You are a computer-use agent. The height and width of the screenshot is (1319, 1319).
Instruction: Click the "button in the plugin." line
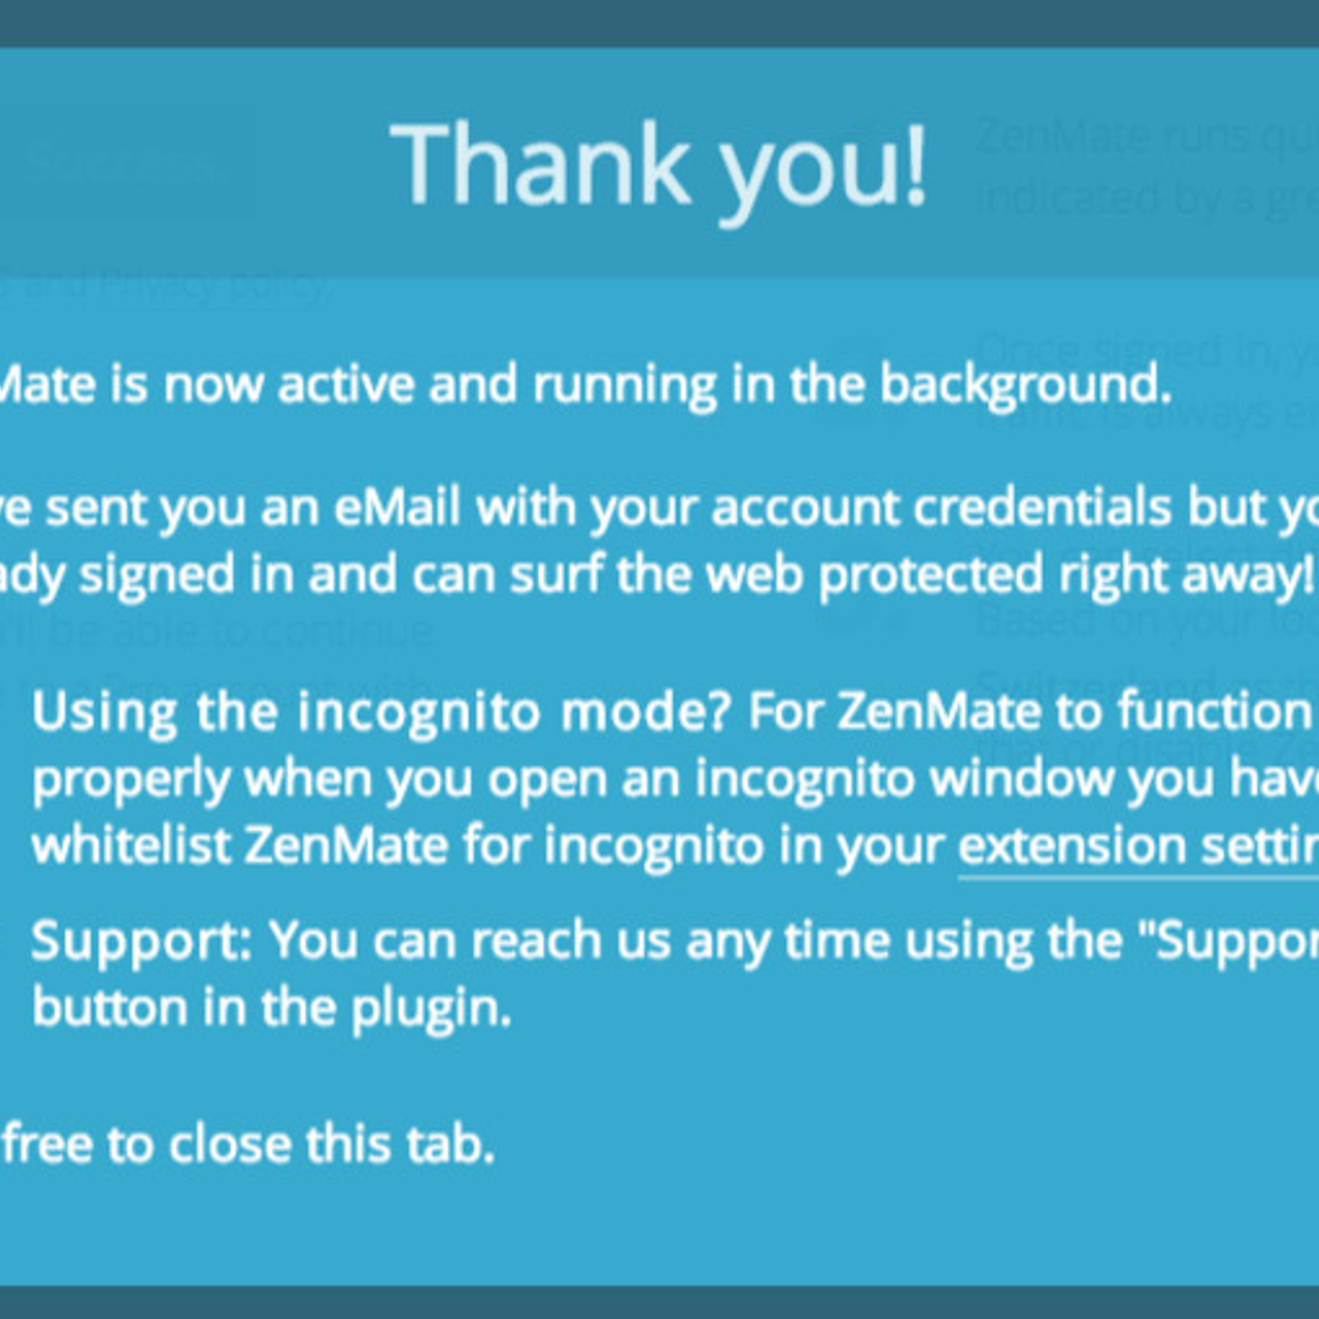(x=272, y=1007)
